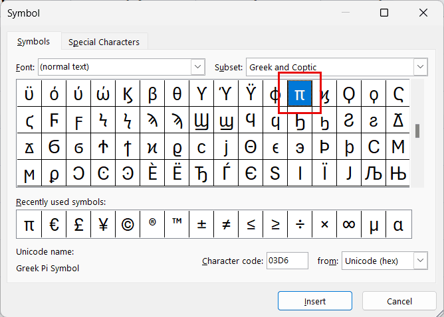Click into the Character code field

coord(287,261)
